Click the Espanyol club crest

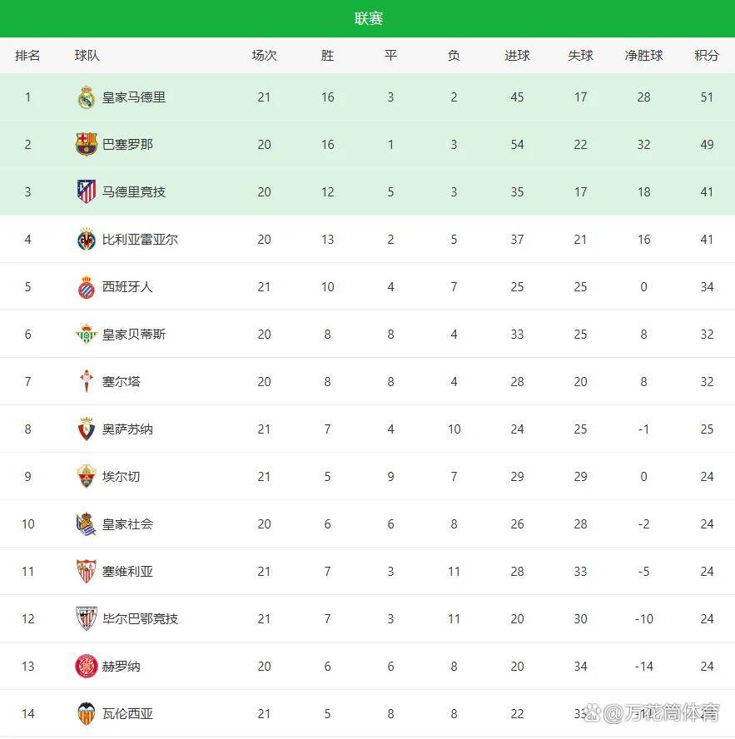(x=87, y=287)
